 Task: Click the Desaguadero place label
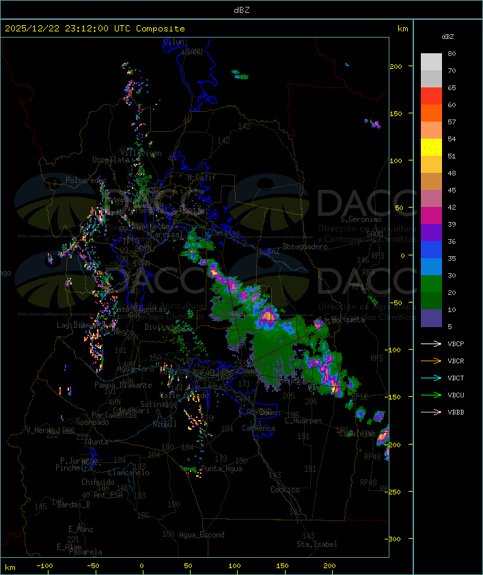[x=305, y=247]
